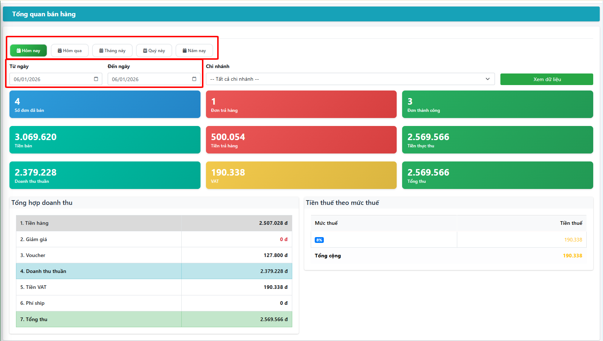Viewport: 603px width, 341px height.
Task: Click the Tiền trả hàng card
Action: tap(301, 140)
